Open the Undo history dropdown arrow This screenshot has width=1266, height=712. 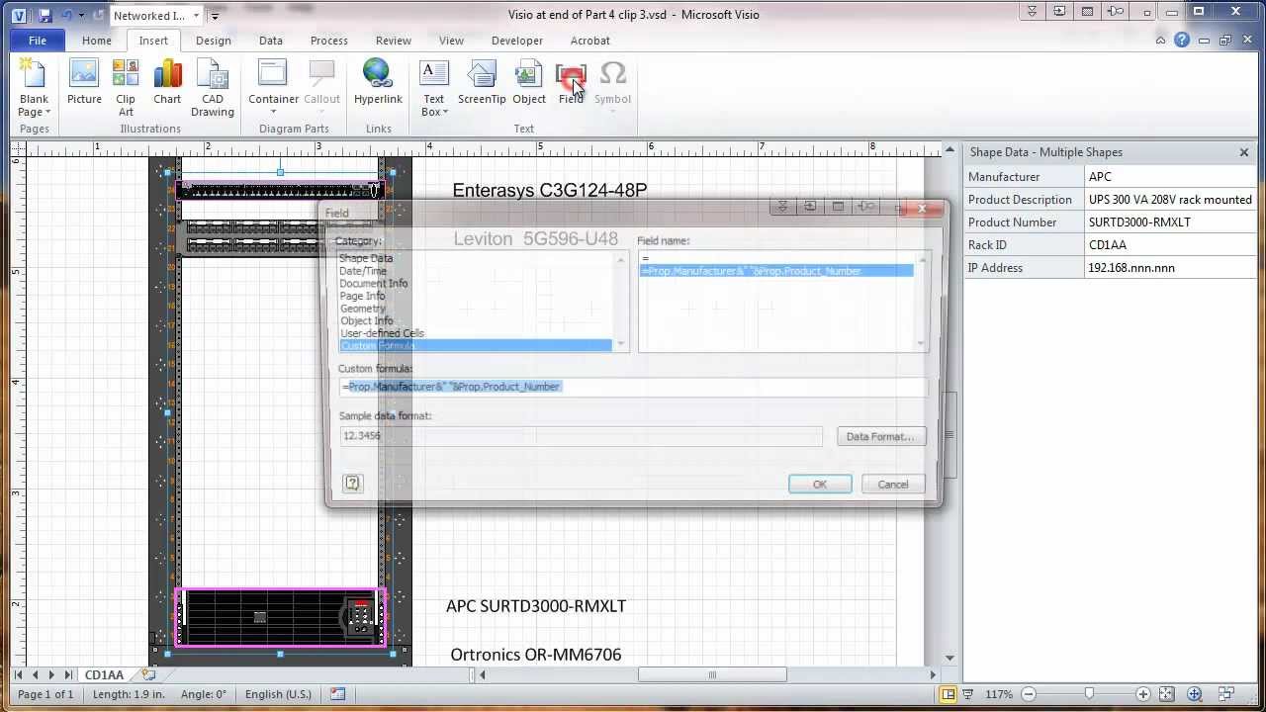coord(81,15)
